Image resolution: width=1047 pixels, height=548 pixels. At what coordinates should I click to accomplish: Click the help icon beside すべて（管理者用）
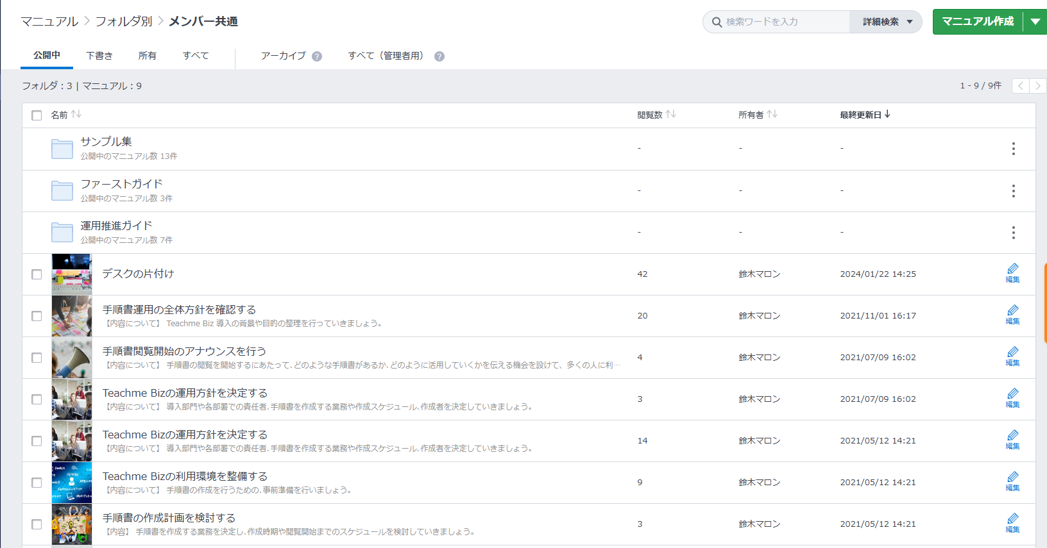439,56
